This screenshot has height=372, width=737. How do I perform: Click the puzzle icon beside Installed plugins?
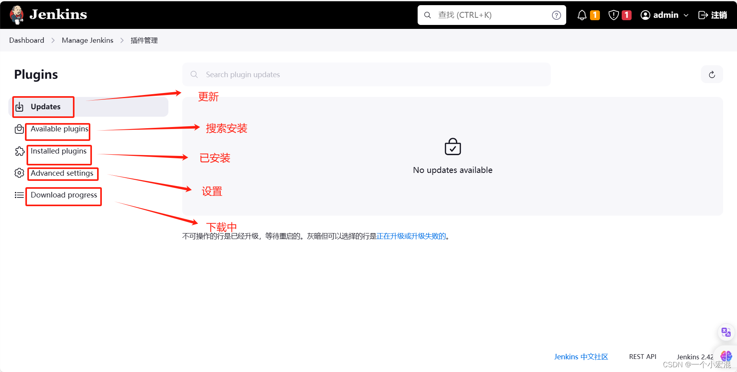point(19,151)
